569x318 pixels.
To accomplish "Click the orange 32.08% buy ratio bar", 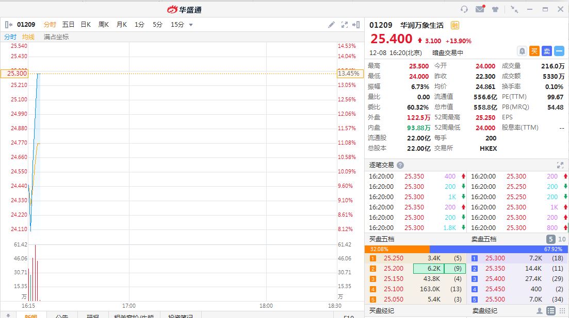I will (x=397, y=249).
